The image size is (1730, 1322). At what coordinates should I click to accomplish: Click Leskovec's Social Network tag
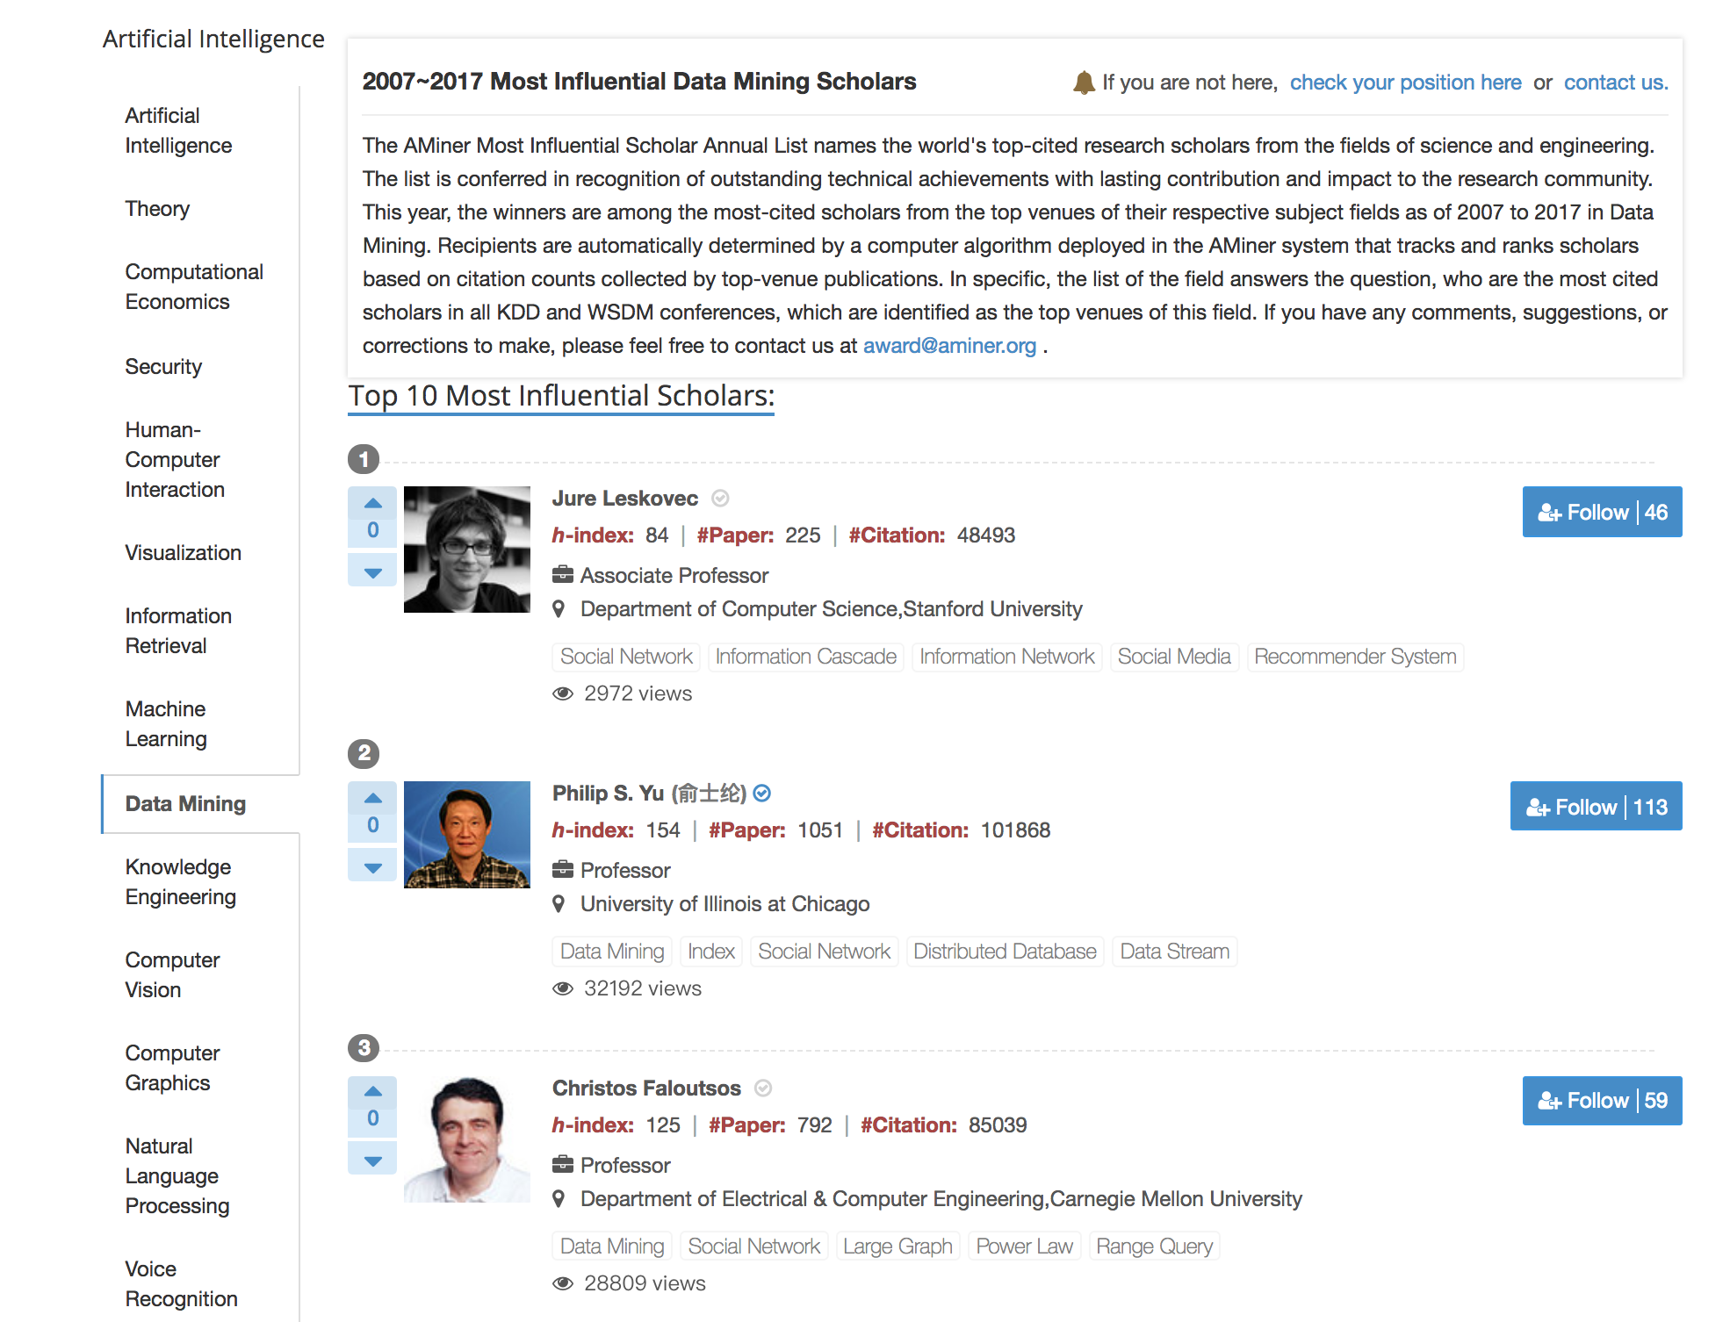[x=626, y=657]
